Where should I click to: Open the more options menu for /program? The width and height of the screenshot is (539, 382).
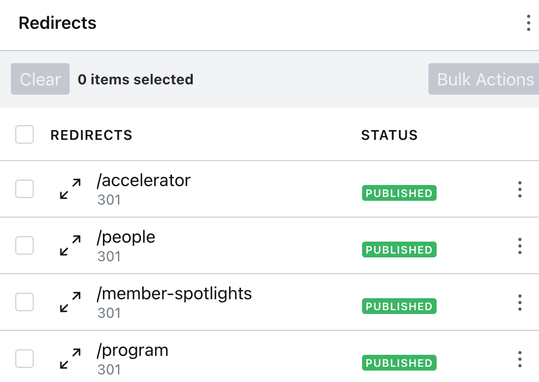520,359
